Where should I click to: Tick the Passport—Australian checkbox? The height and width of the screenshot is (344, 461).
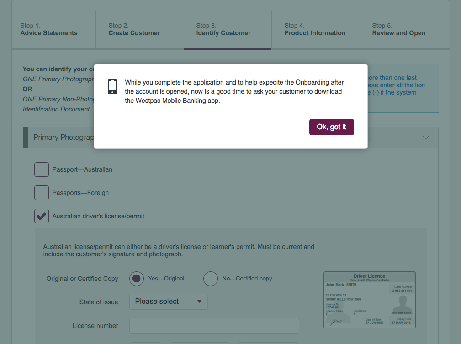click(x=42, y=169)
